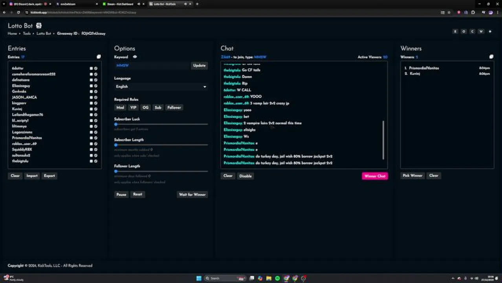The image size is (502, 283).
Task: Copy the winners list with the copy icon
Action: tap(491, 57)
